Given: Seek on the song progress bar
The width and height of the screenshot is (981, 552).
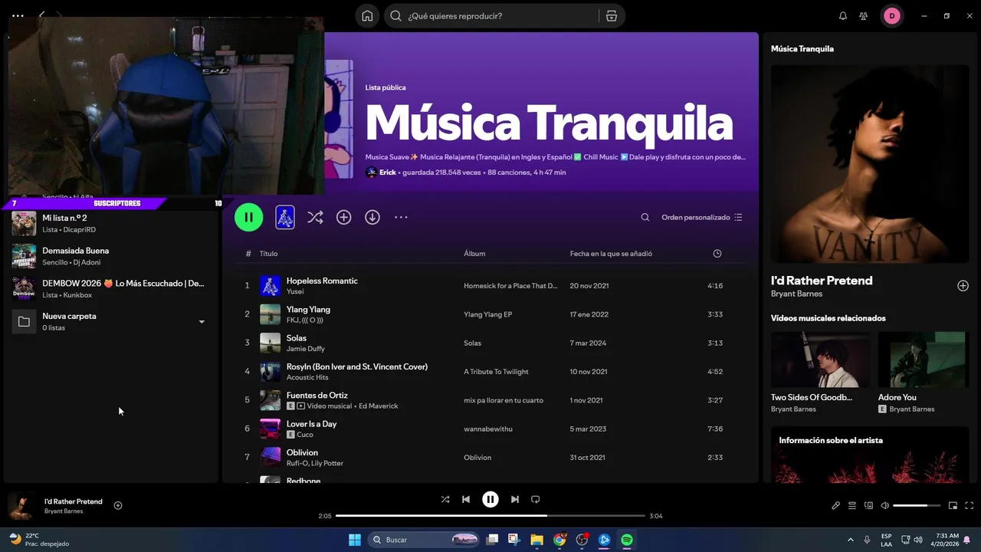Looking at the screenshot, I should click(x=490, y=516).
